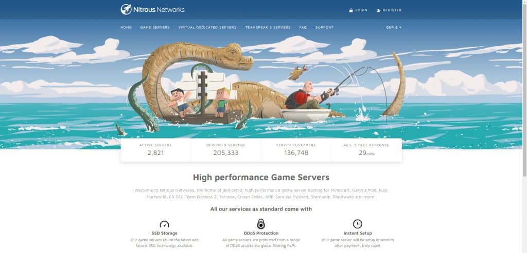
Task: Go to the Home menu item
Action: tap(126, 28)
